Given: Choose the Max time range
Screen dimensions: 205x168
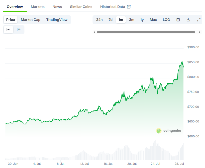Looking at the screenshot, I should [153, 20].
